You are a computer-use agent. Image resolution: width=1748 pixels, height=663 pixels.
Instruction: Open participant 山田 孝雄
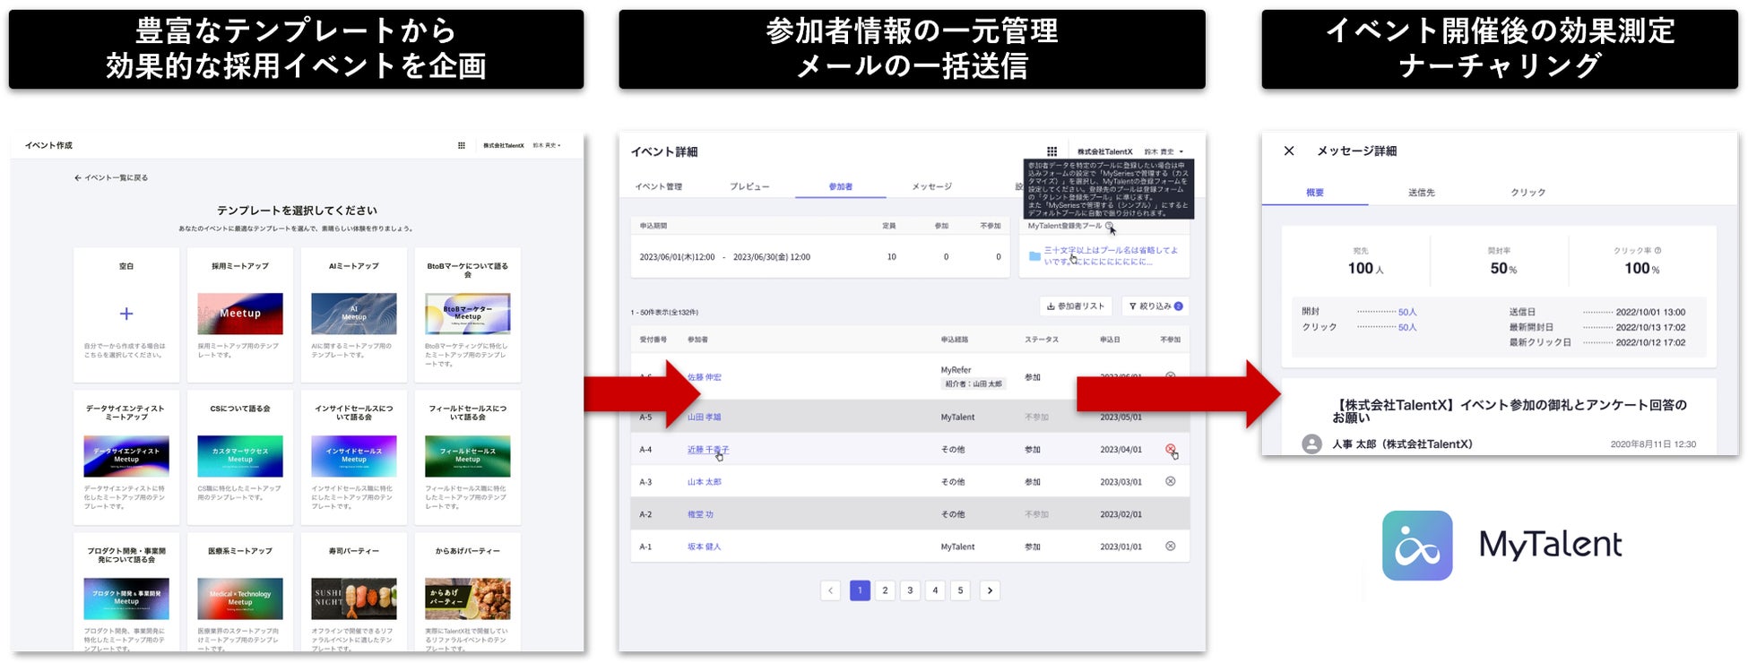coord(705,417)
